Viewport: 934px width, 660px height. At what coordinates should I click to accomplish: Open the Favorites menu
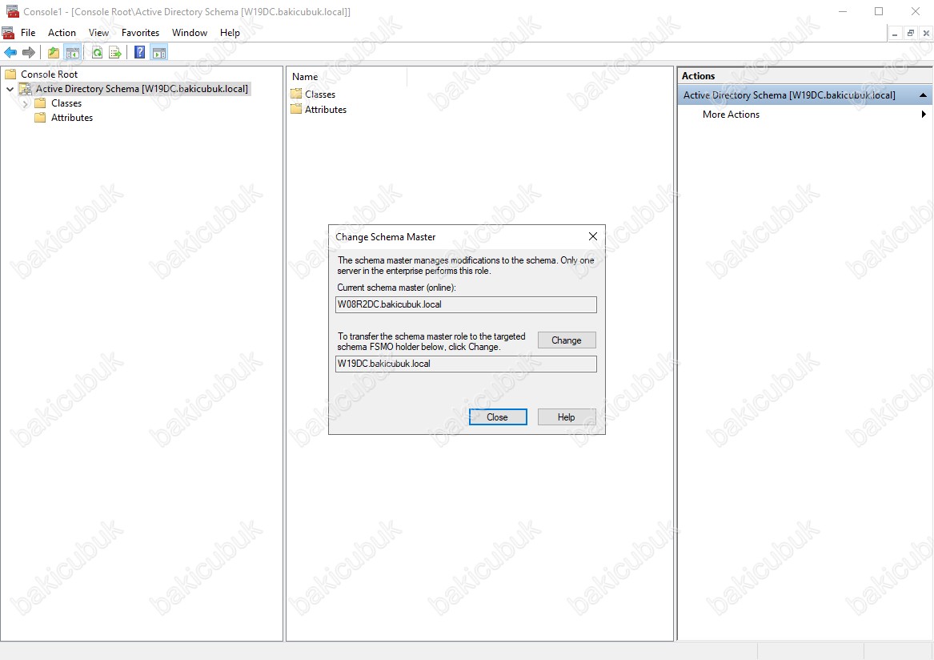(141, 32)
